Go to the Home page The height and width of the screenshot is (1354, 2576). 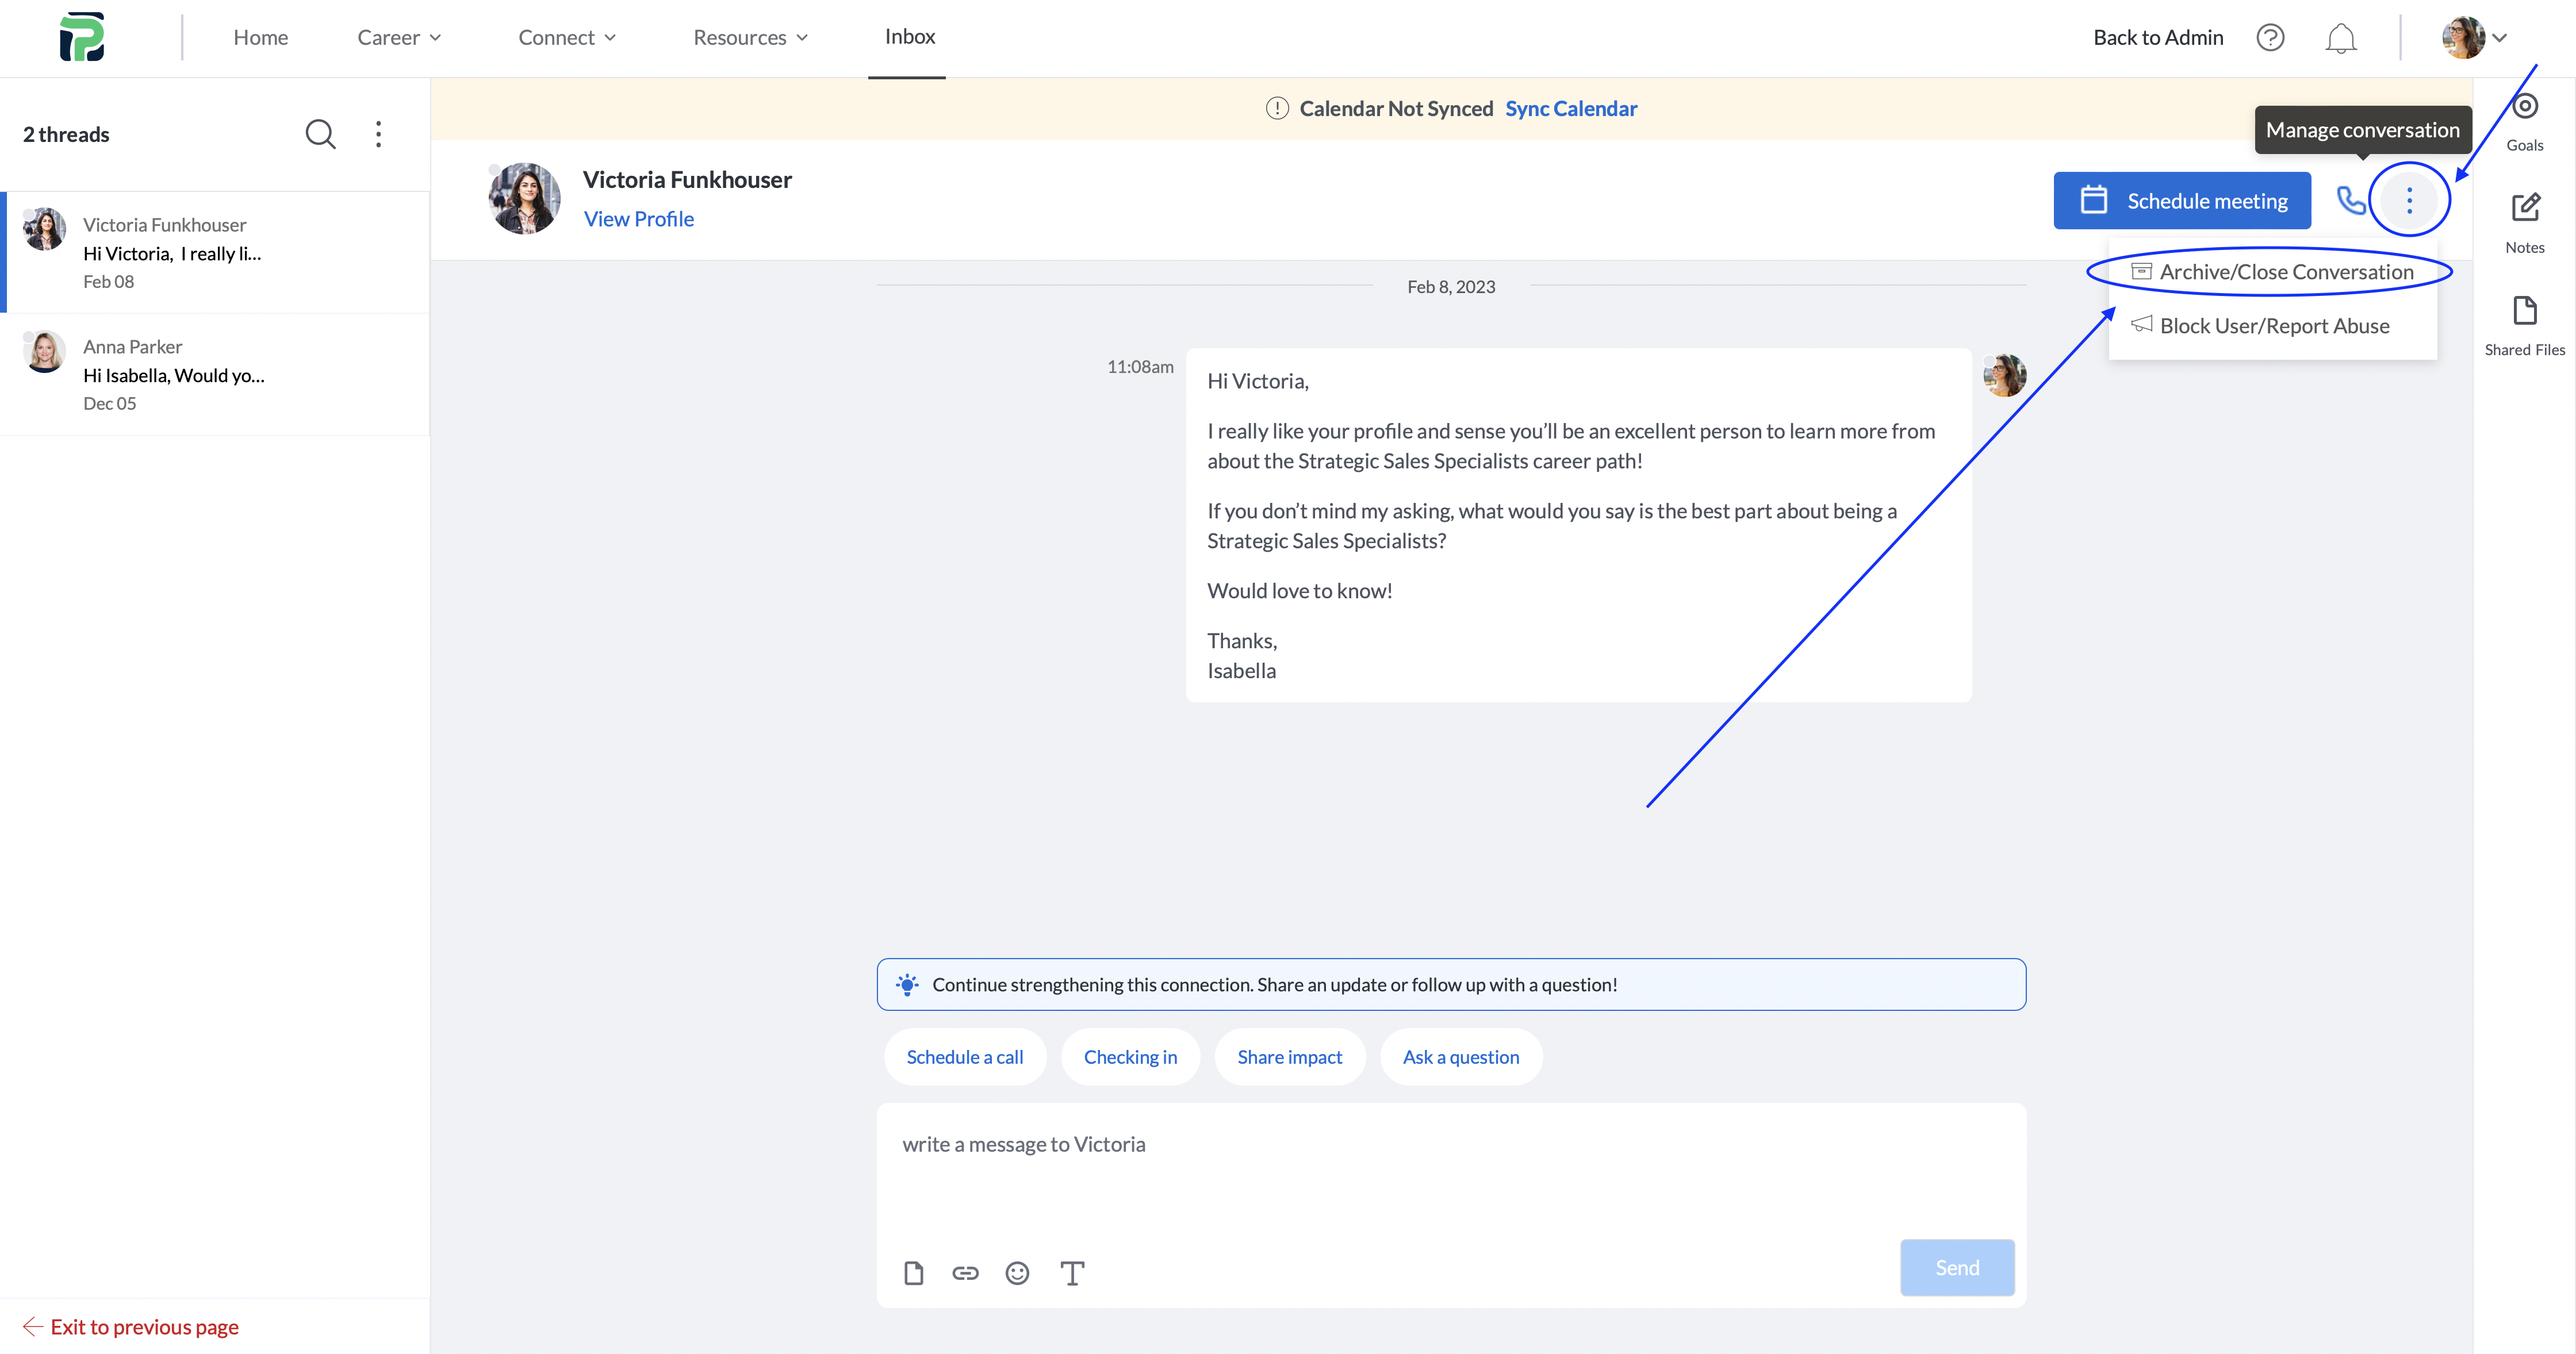(x=261, y=38)
